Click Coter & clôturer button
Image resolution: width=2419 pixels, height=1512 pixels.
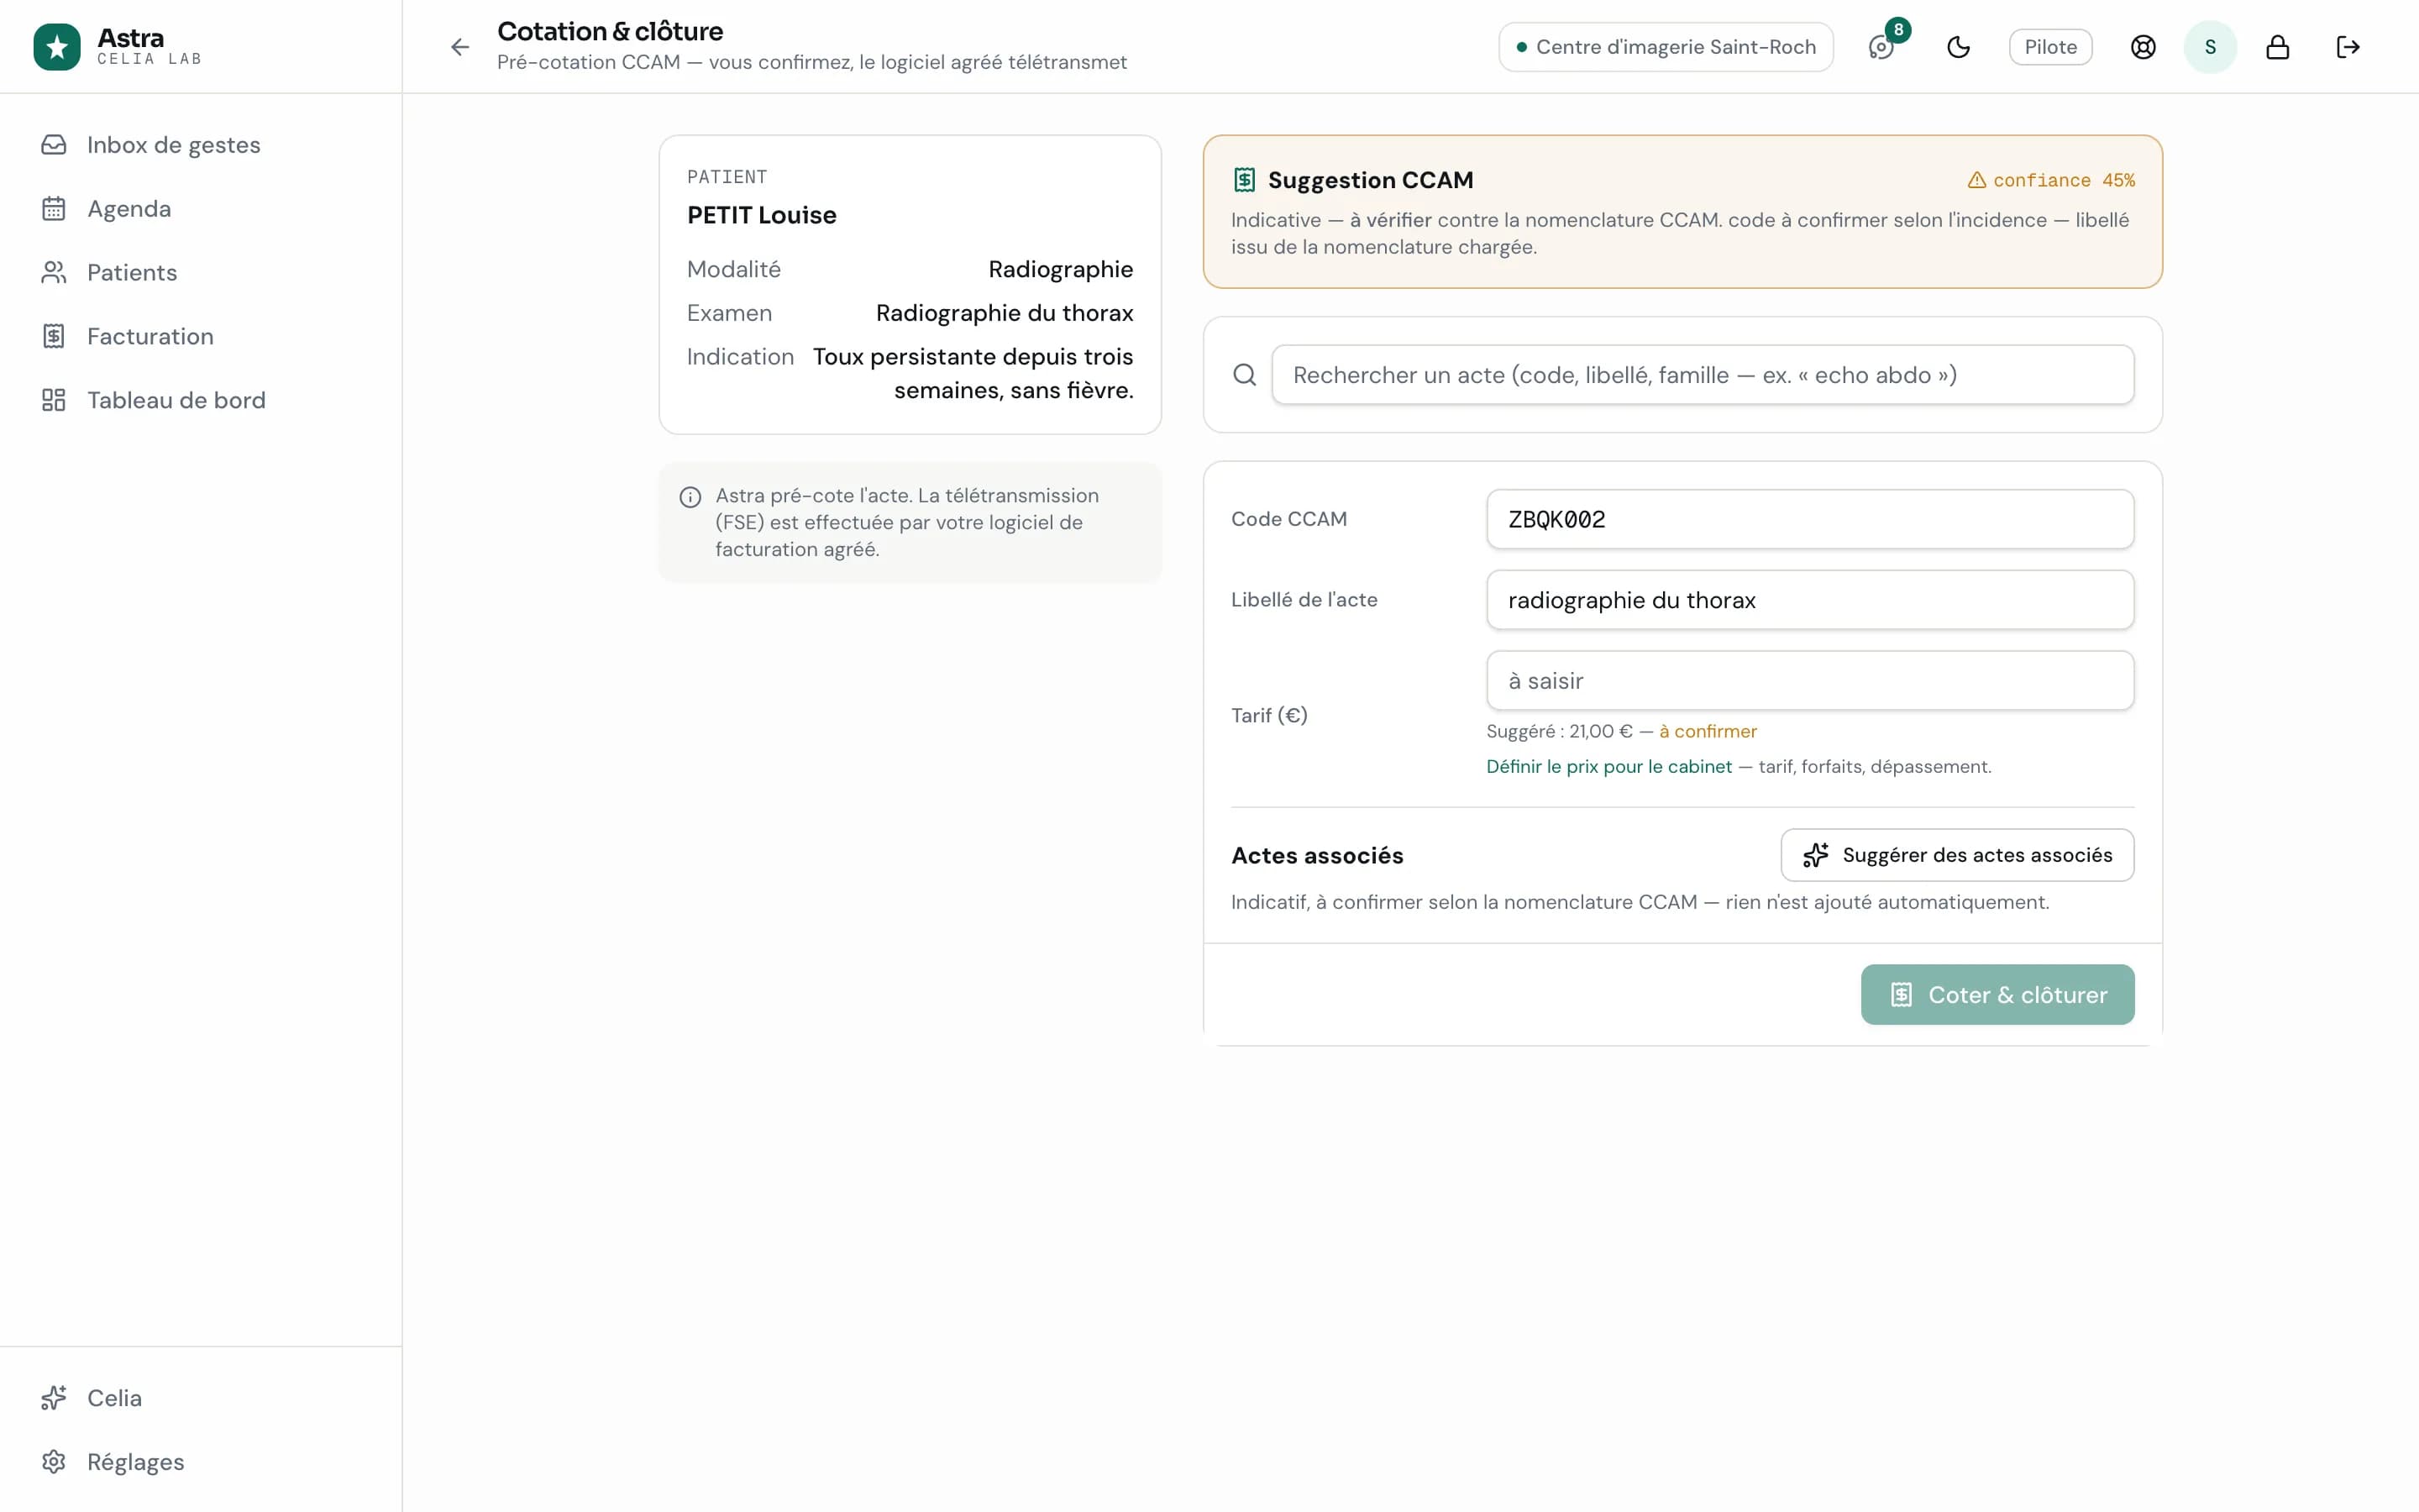(x=1997, y=995)
